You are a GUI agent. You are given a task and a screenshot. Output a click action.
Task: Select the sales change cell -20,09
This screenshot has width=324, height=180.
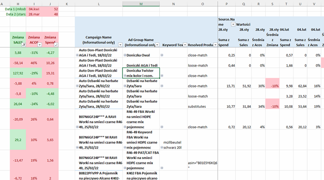(18, 119)
